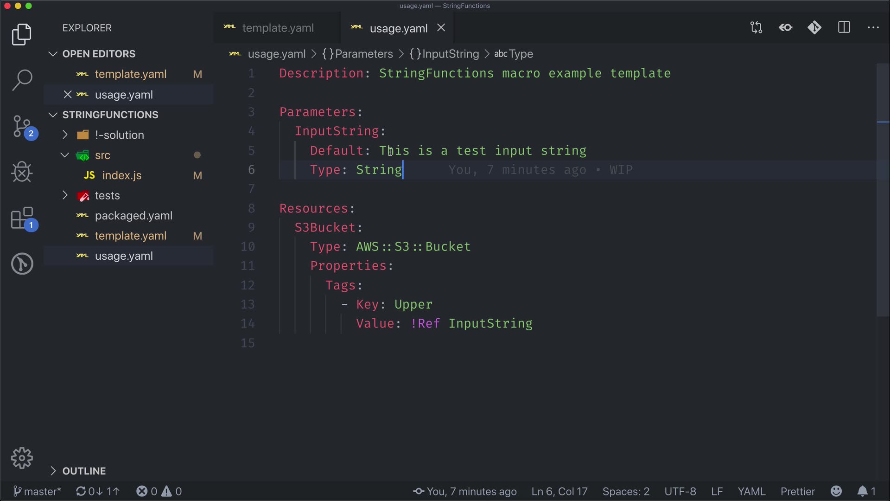The width and height of the screenshot is (890, 501).
Task: Click the GitLens icon in activity bar
Action: (x=22, y=263)
